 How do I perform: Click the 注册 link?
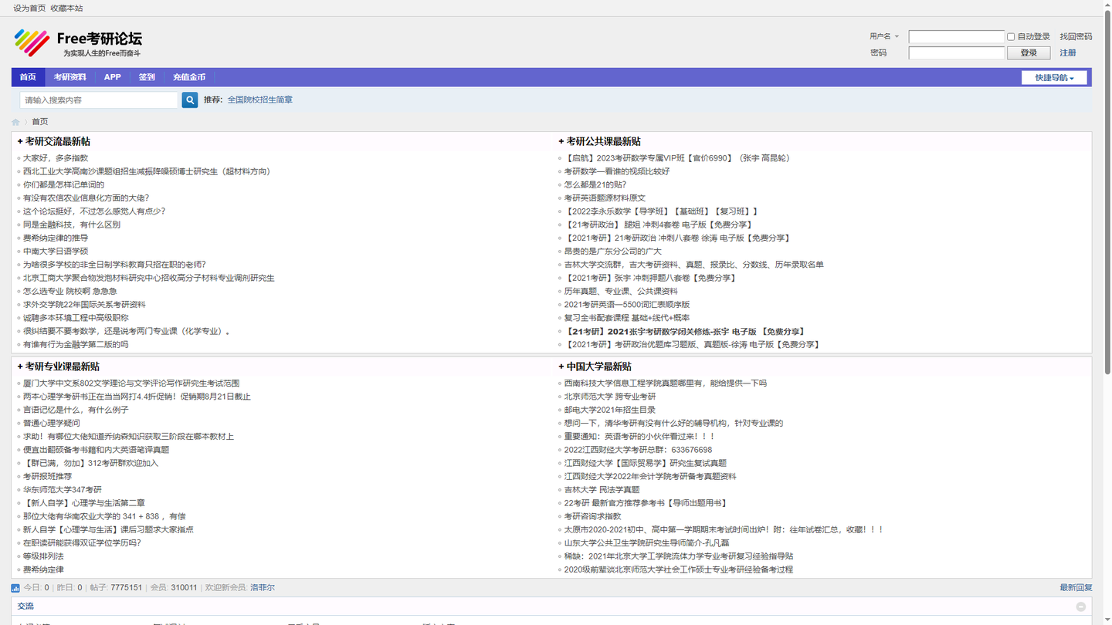pos(1068,52)
